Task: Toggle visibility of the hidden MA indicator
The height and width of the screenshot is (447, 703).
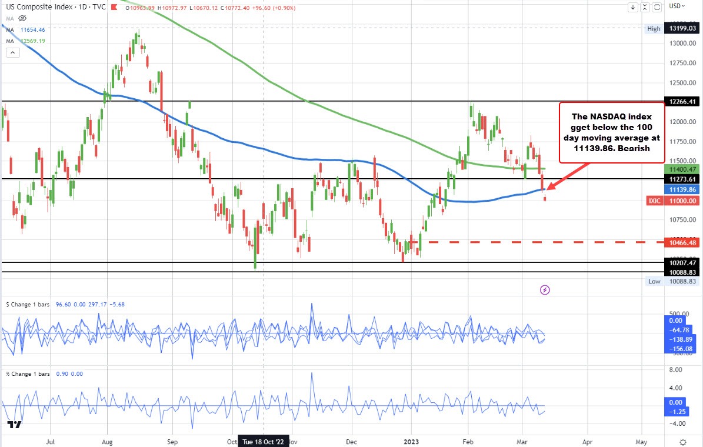Action: pyautogui.click(x=22, y=18)
